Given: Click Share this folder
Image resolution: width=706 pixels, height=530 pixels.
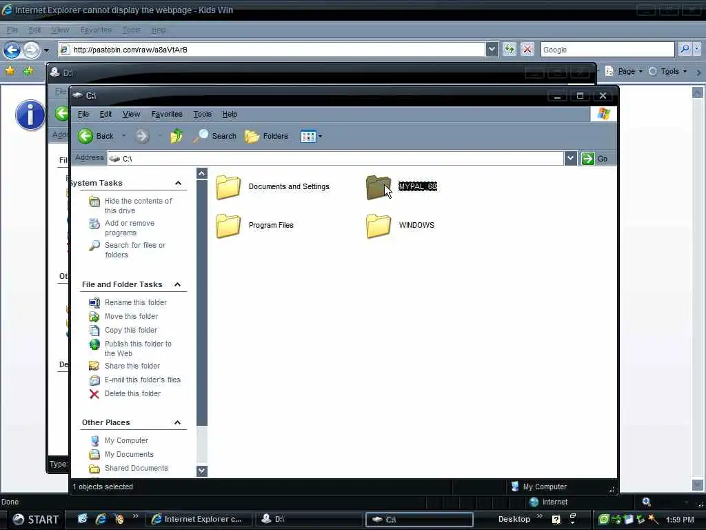Looking at the screenshot, I should pyautogui.click(x=132, y=366).
